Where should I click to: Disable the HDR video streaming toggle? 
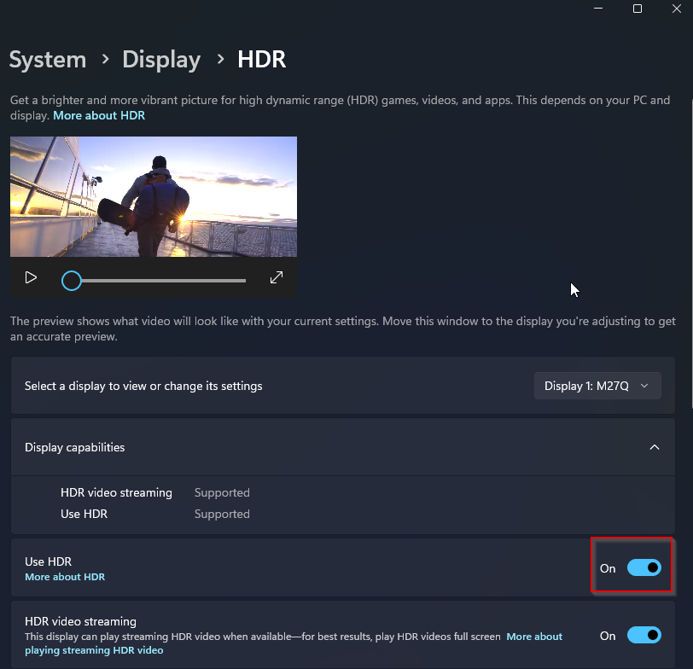[x=643, y=635]
